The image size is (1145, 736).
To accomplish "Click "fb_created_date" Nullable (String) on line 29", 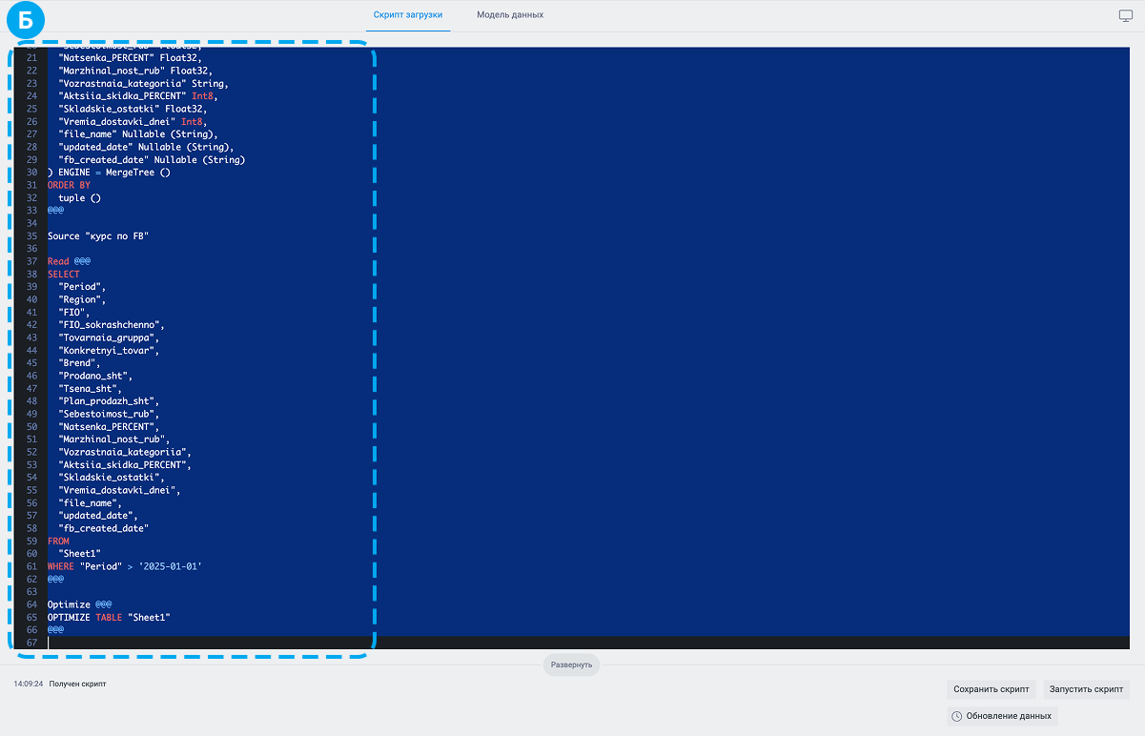I will click(152, 159).
